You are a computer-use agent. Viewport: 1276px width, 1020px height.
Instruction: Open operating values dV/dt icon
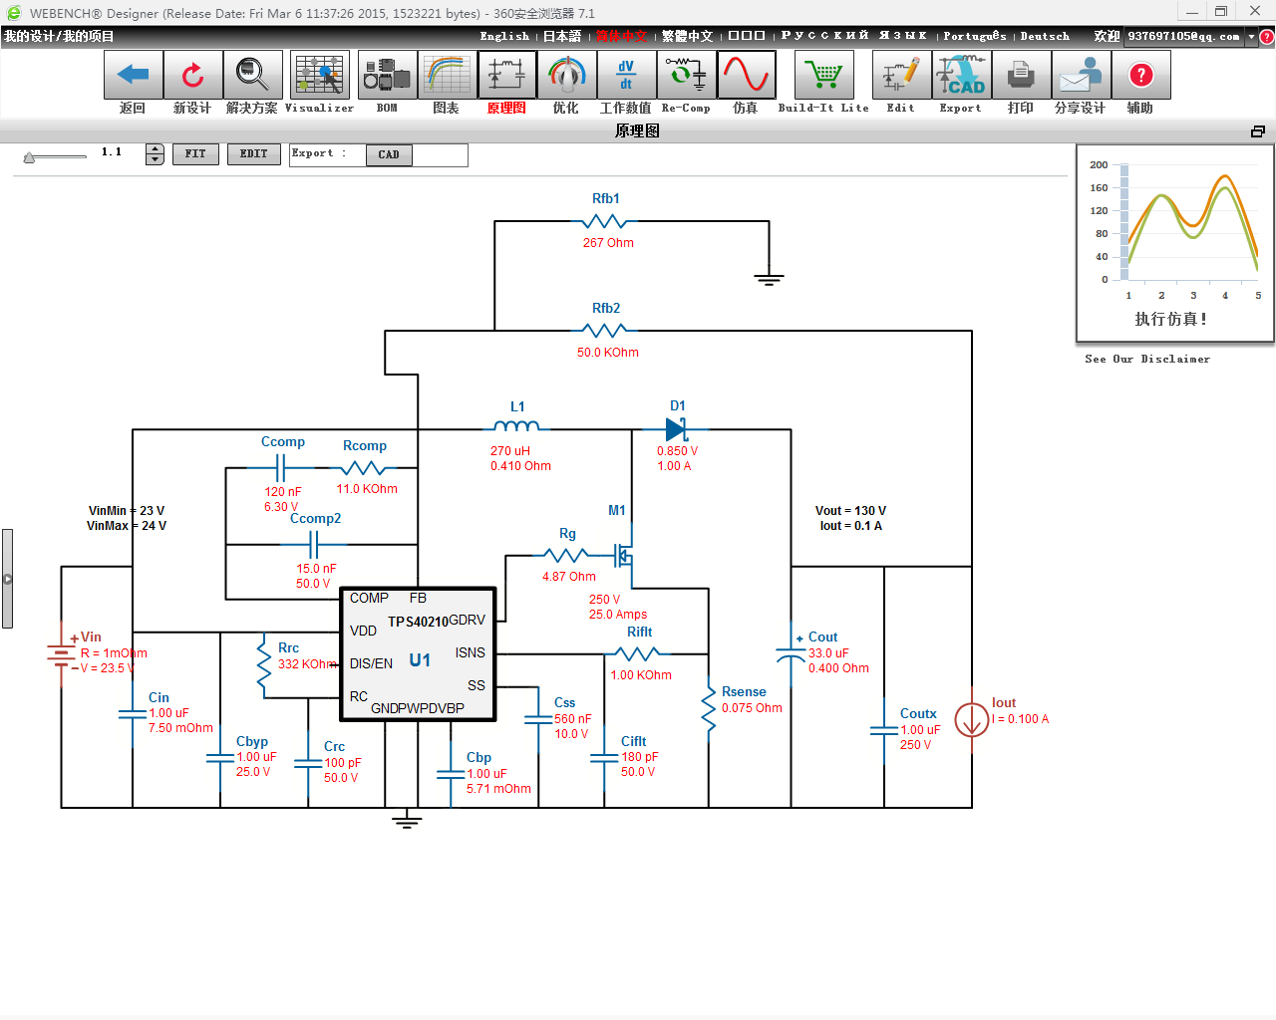pos(626,75)
